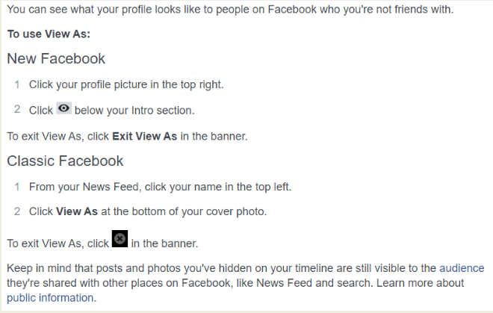Viewport: 493px width, 313px height.
Task: Follow the 'public information' link
Action: tap(50, 297)
